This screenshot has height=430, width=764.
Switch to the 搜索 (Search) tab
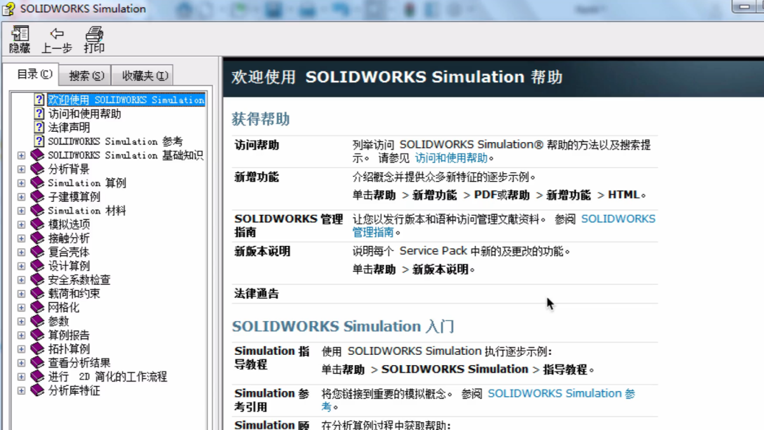[85, 76]
